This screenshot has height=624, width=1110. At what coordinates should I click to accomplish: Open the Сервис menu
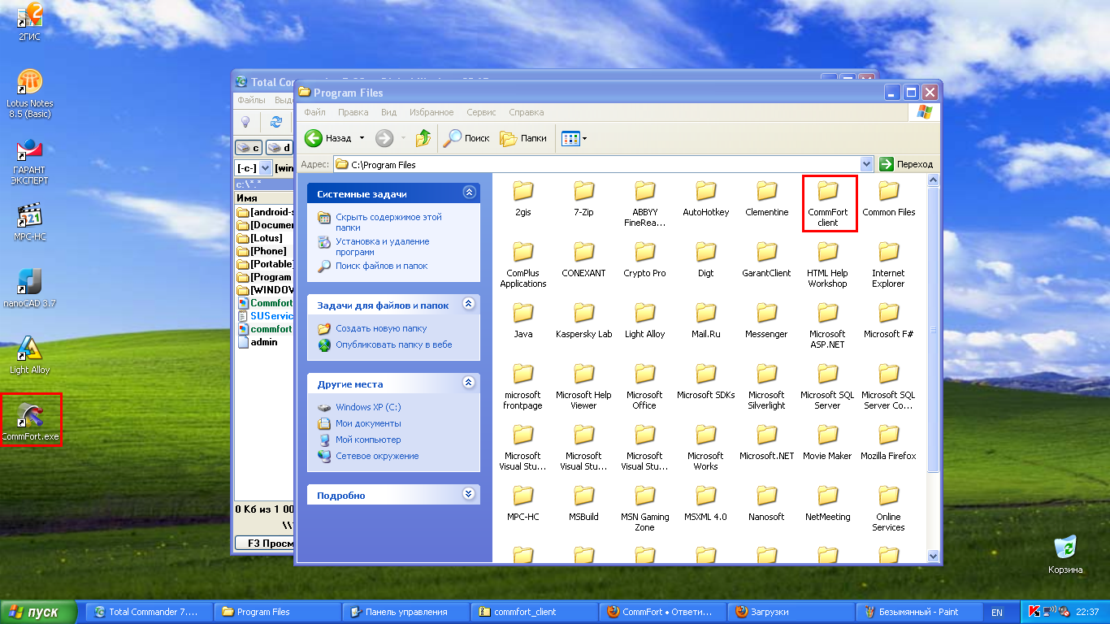coord(481,112)
